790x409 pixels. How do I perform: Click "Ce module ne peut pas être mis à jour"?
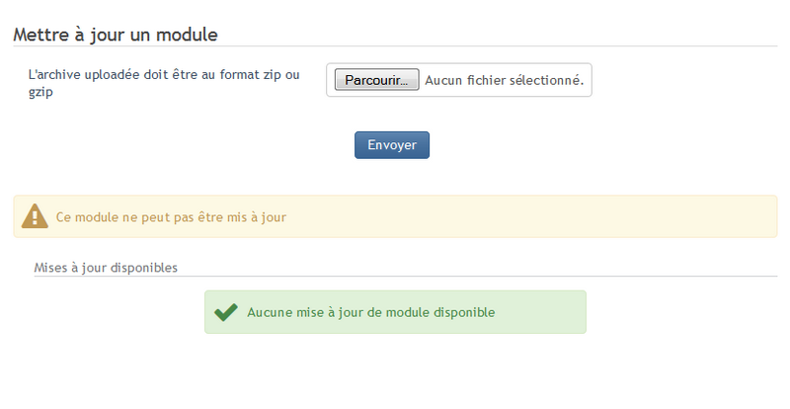pyautogui.click(x=171, y=216)
